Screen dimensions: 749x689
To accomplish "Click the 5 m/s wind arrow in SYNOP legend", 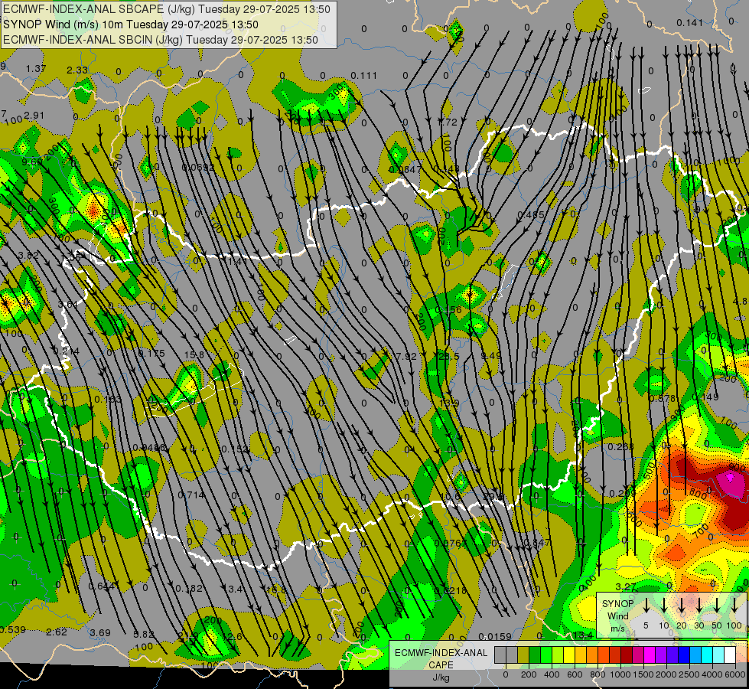I will 646,605.
